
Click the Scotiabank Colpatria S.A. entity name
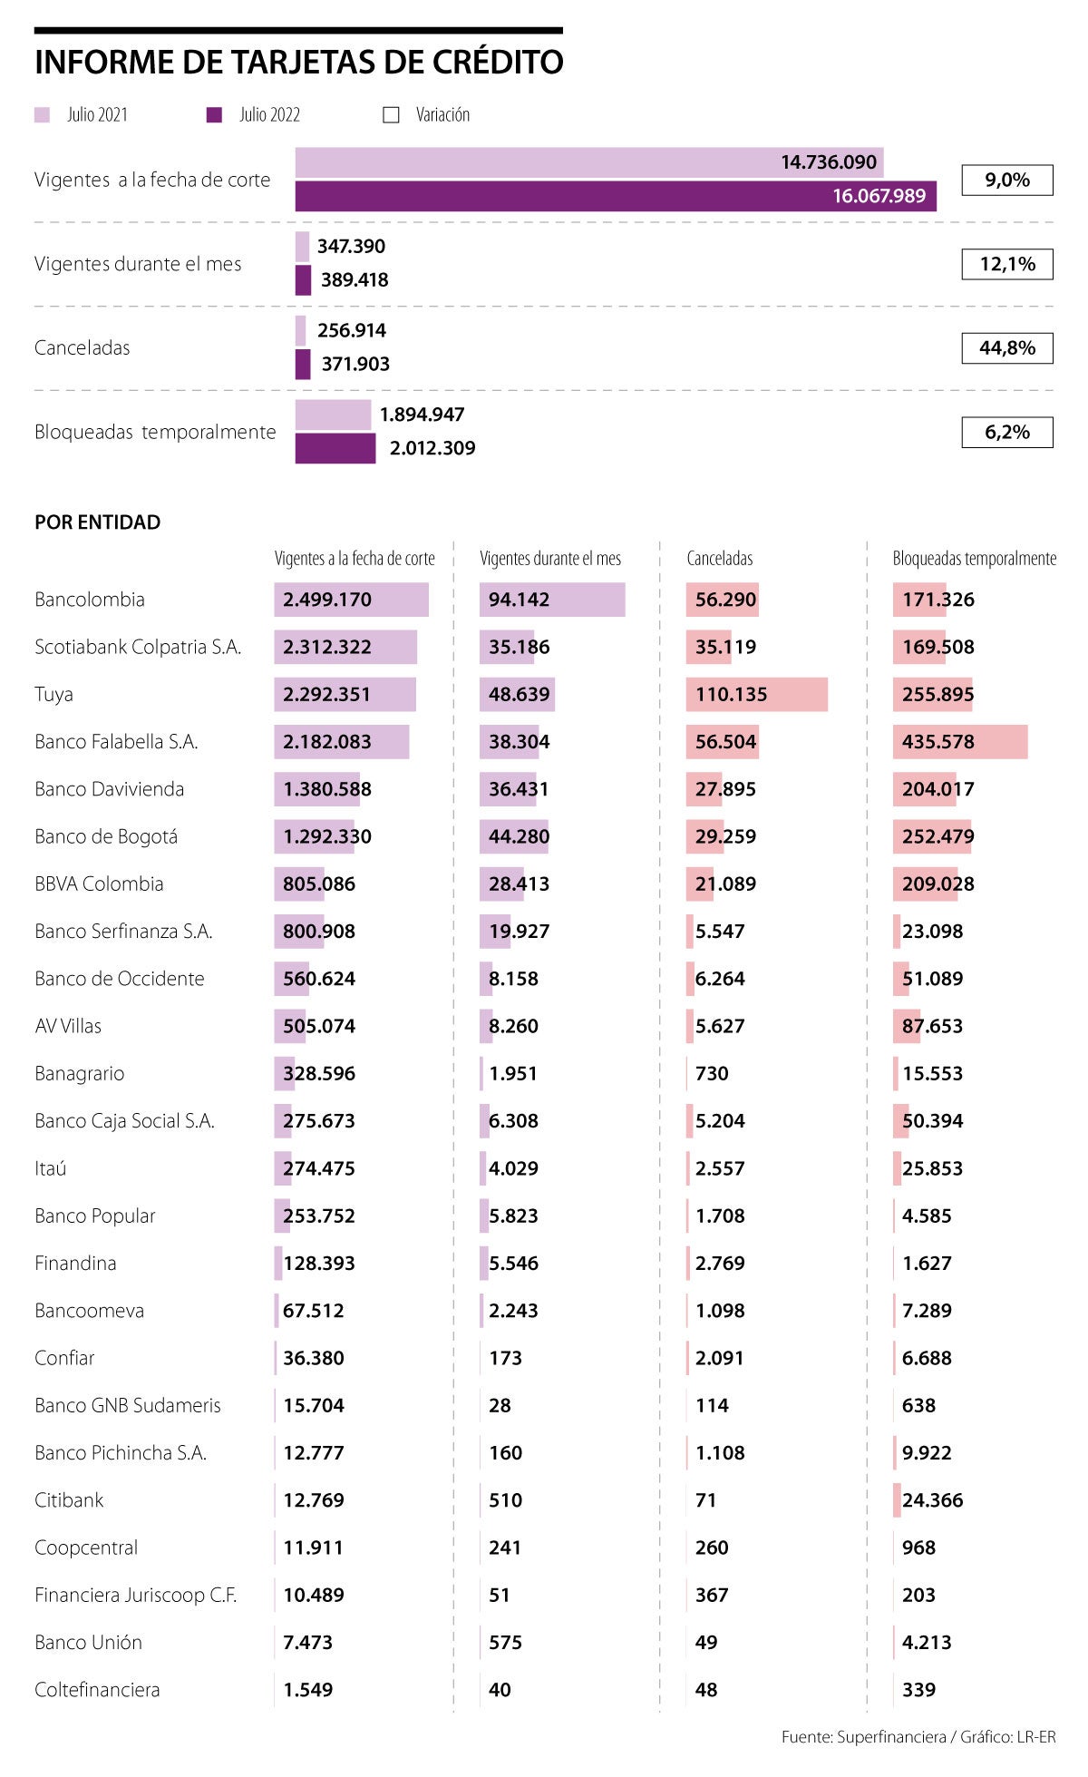(x=138, y=647)
